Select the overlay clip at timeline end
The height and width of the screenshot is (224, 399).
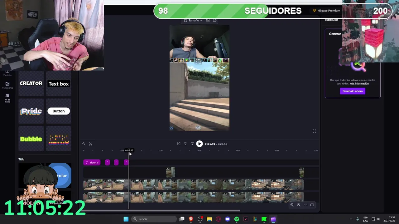tap(301, 172)
